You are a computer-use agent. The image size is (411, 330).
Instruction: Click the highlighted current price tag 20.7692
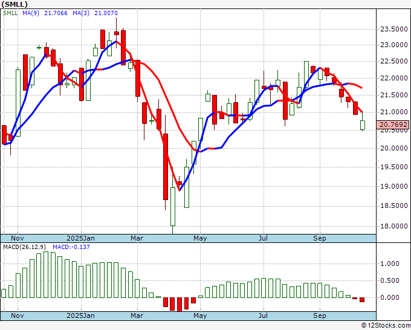[392, 125]
